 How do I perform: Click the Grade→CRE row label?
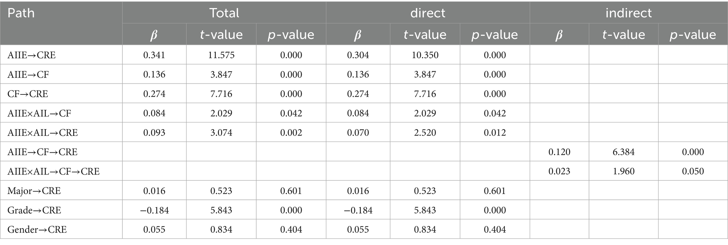click(x=34, y=210)
